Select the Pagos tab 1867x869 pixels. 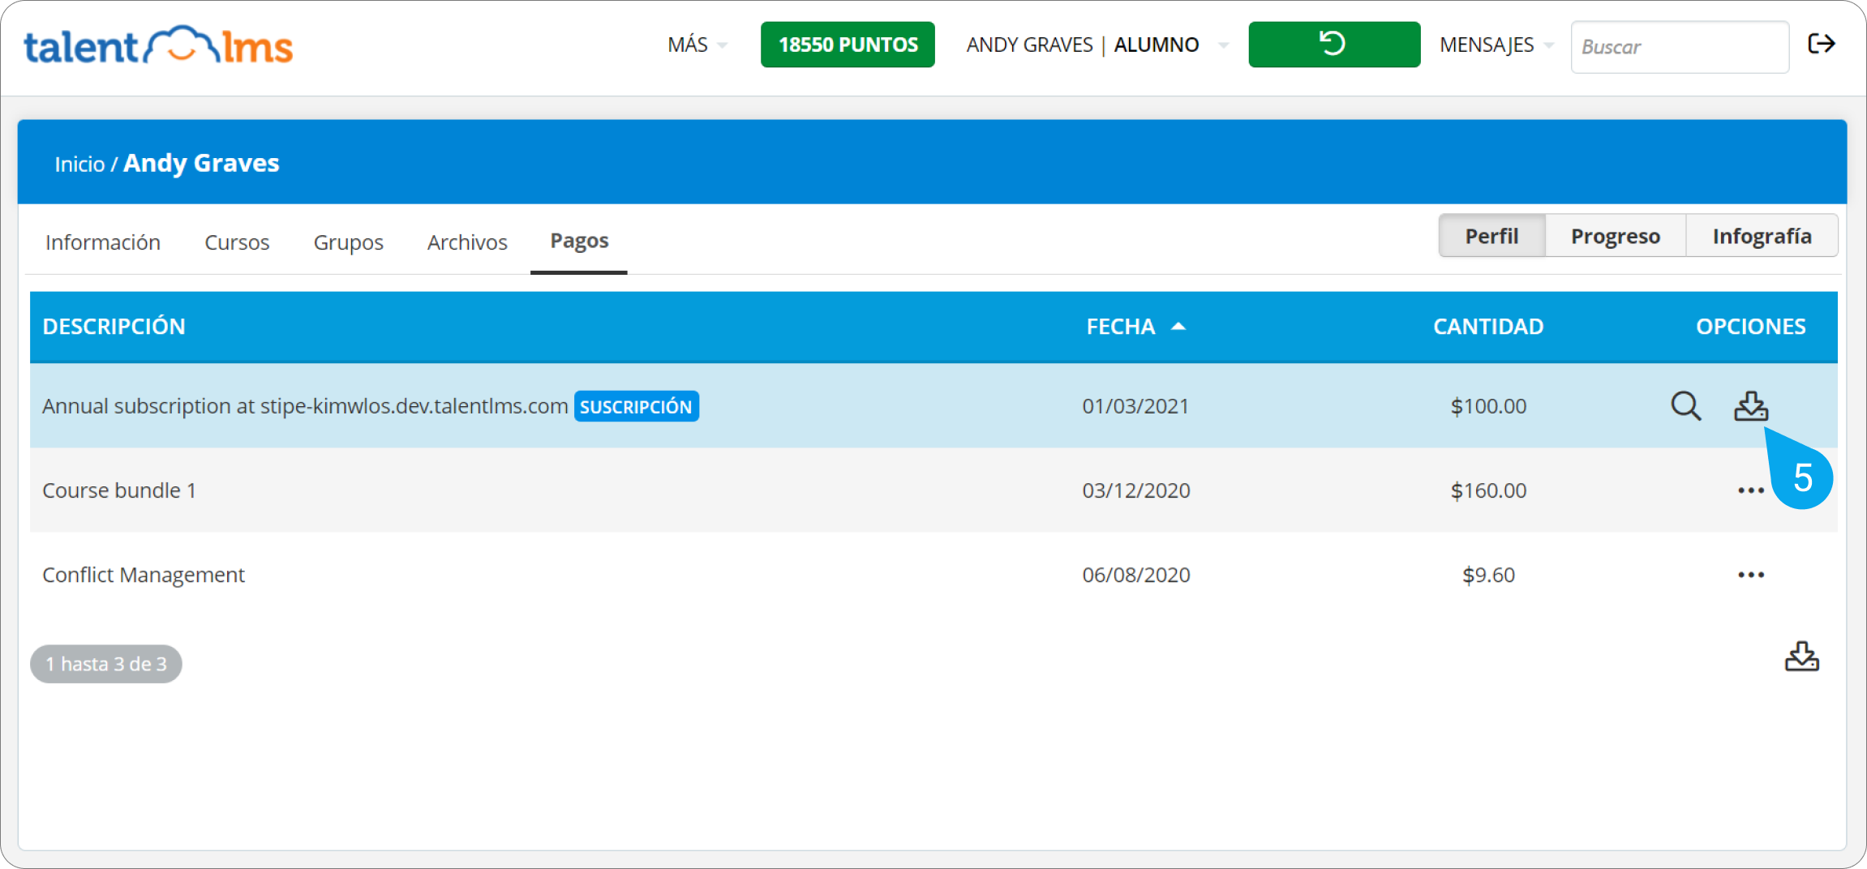pyautogui.click(x=579, y=241)
